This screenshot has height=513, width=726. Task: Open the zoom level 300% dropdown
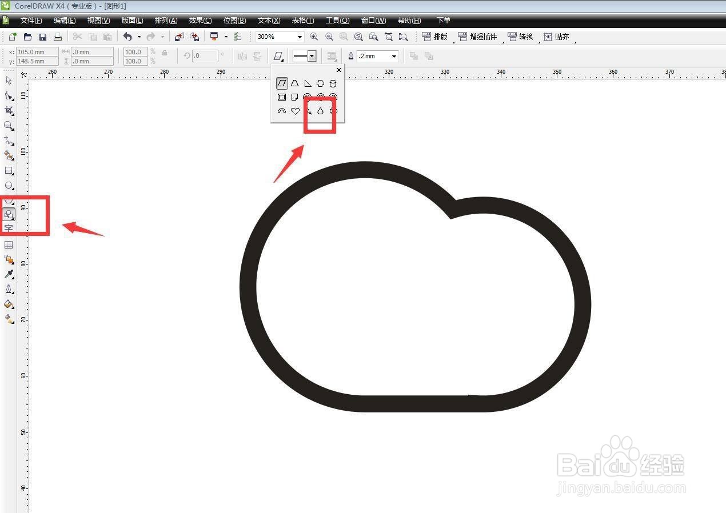click(x=300, y=37)
